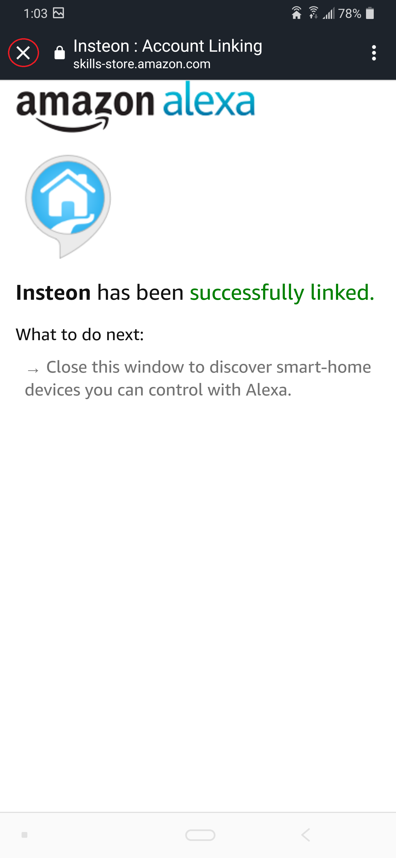This screenshot has width=396, height=858.
Task: Tap the 'What to do next:' heading
Action: (x=79, y=334)
